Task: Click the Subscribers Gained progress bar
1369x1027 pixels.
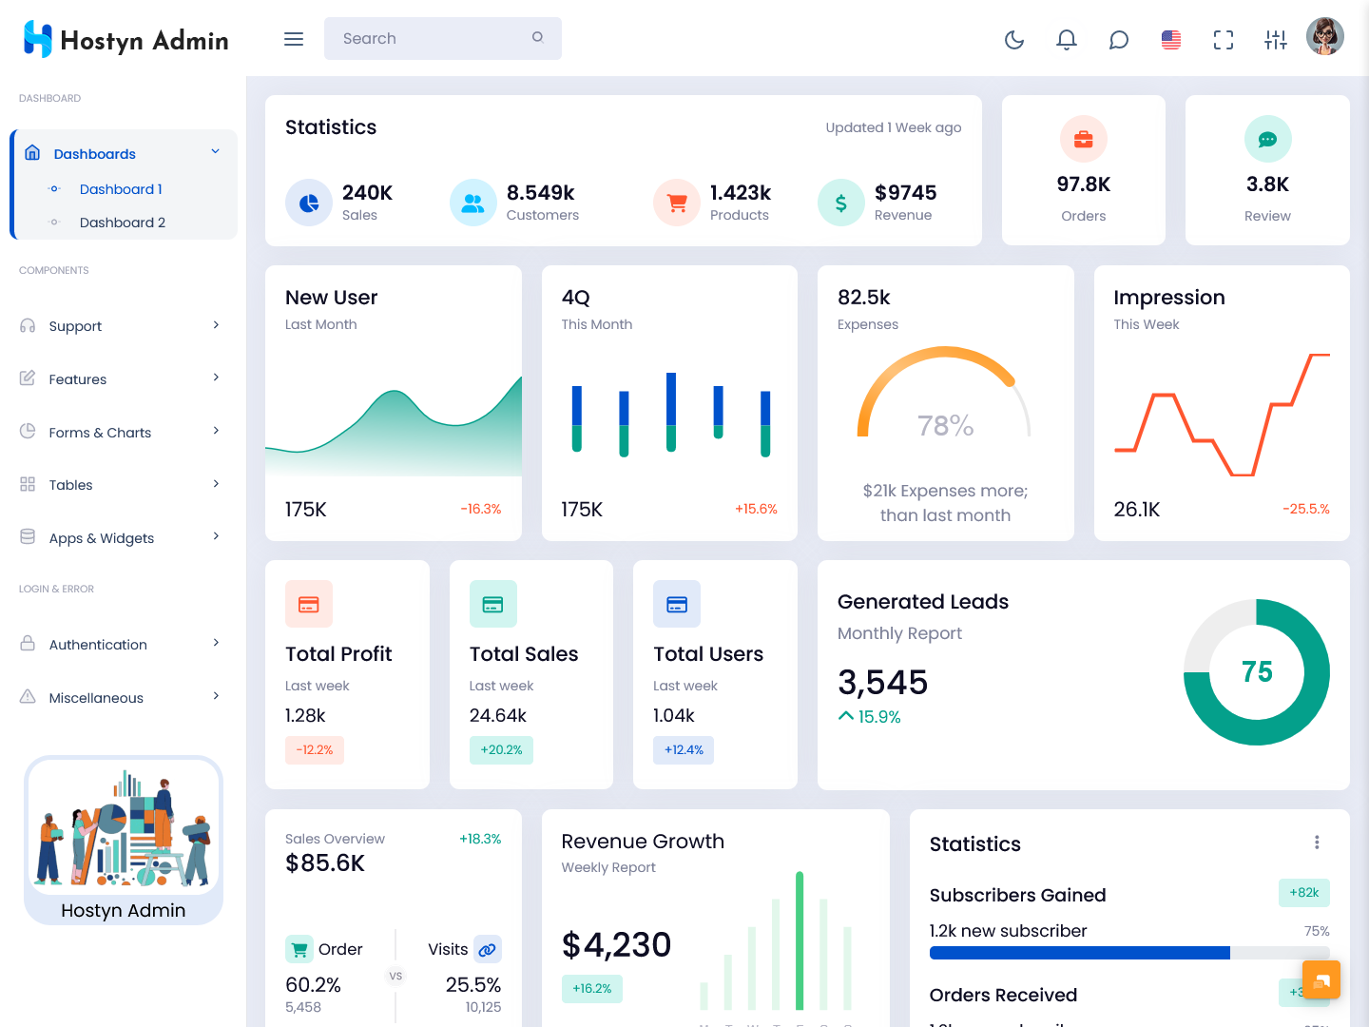Action: tap(1128, 953)
